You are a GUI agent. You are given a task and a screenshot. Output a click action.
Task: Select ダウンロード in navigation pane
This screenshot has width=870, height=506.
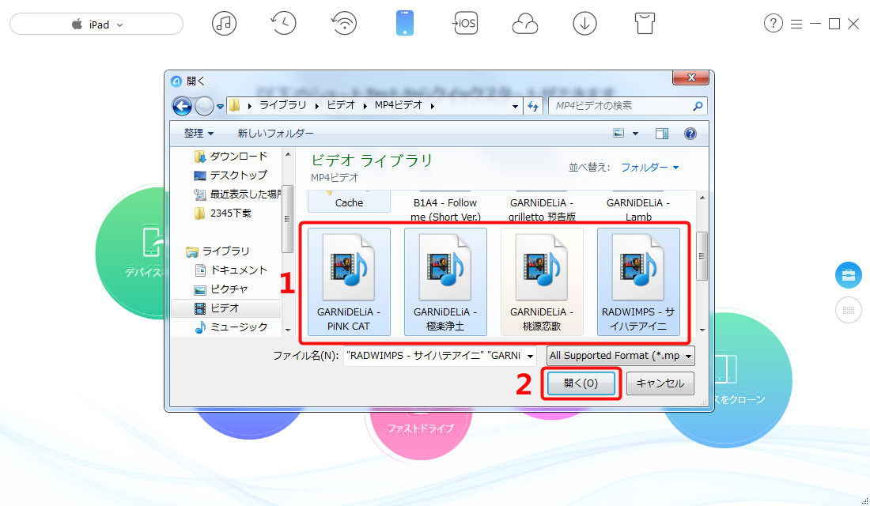pos(232,157)
